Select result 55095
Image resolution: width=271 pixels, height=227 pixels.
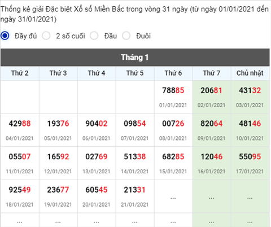[250, 157]
